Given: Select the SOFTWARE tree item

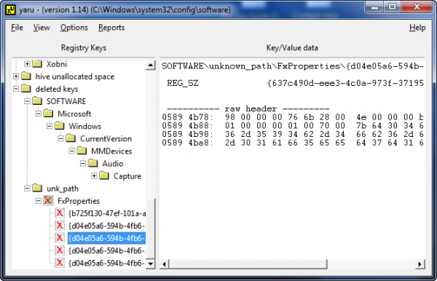Looking at the screenshot, I should click(x=66, y=101).
